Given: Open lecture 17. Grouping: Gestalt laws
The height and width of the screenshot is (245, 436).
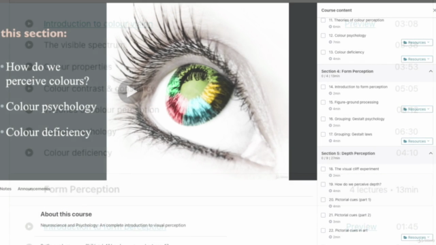Looking at the screenshot, I should (350, 134).
